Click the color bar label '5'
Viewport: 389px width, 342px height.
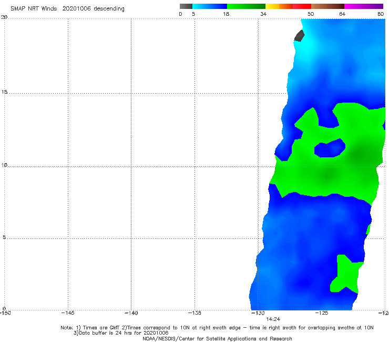pyautogui.click(x=193, y=14)
